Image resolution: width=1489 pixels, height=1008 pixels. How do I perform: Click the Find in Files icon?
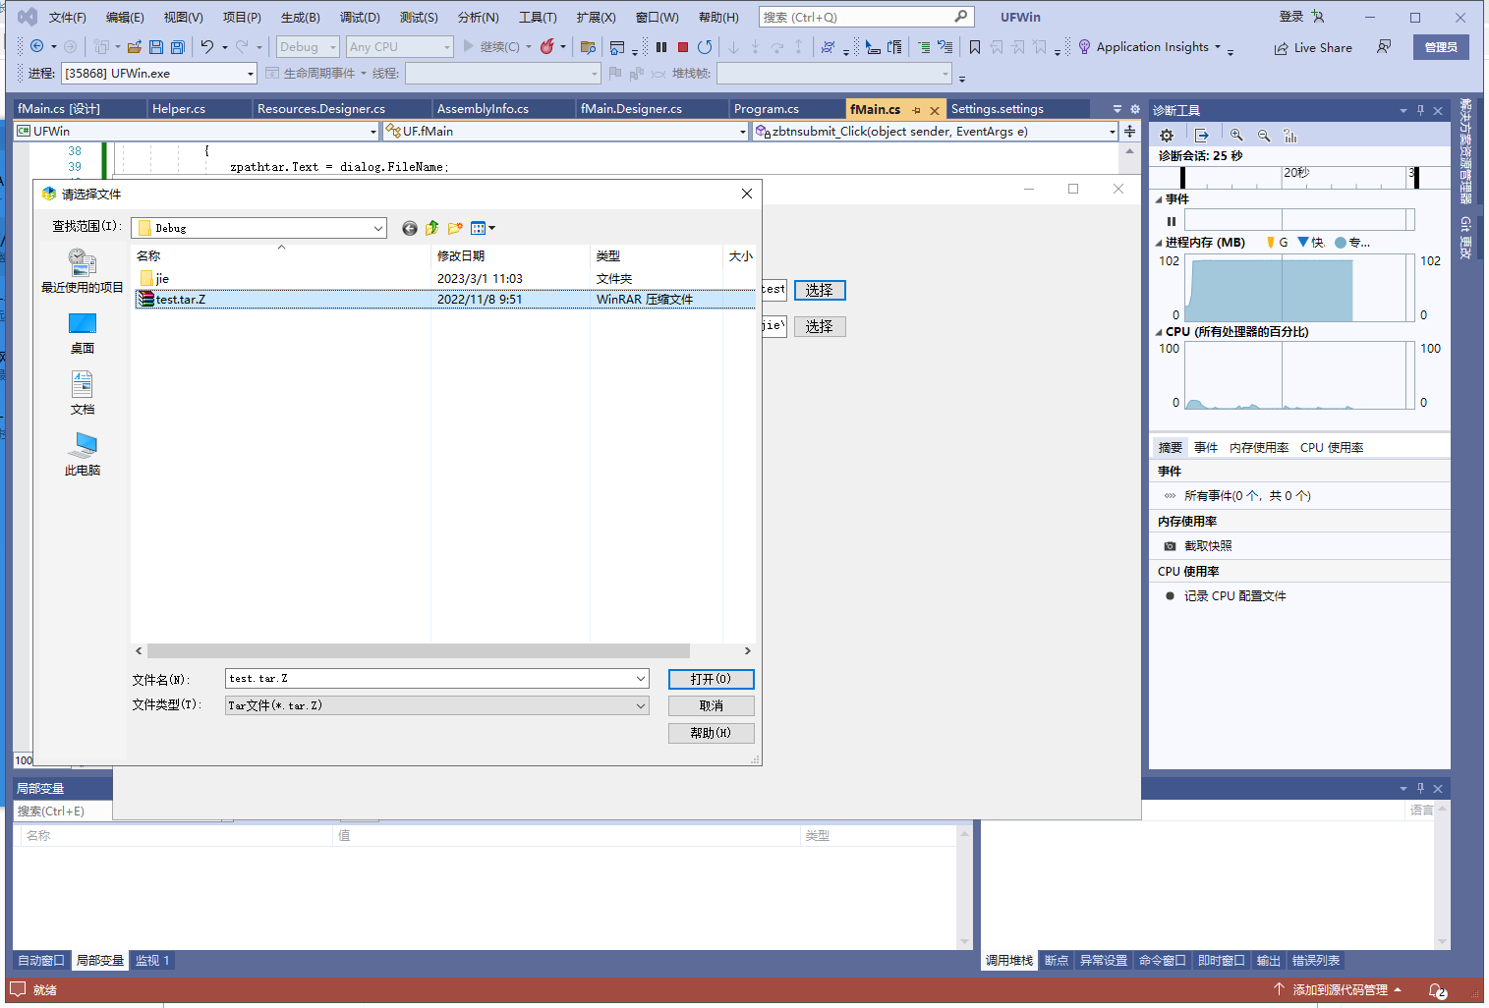[589, 46]
